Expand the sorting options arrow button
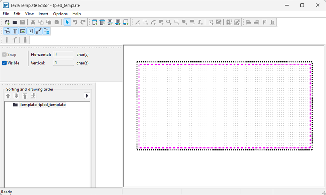326x195 pixels. 87,96
